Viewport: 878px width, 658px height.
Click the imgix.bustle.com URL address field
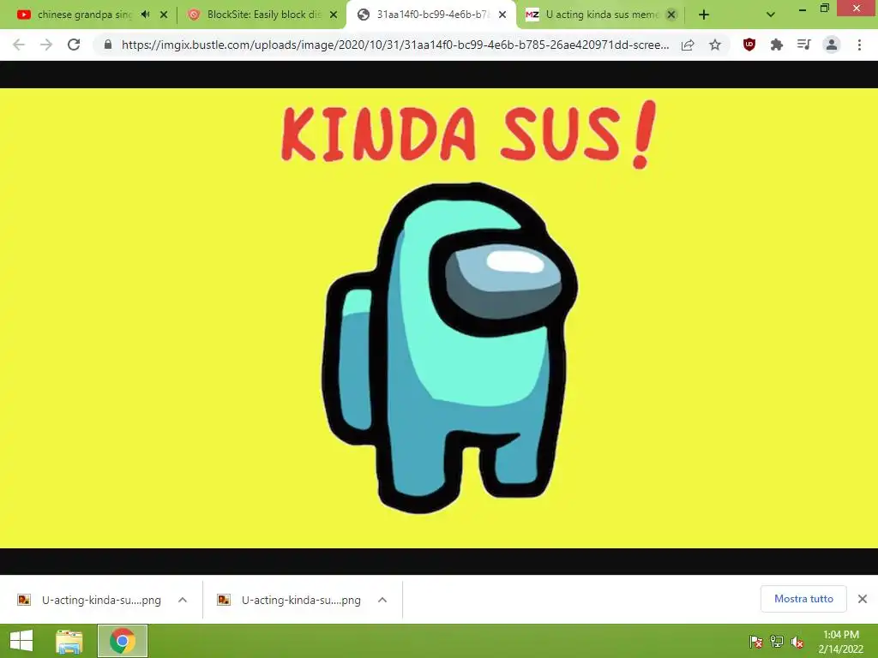tap(394, 45)
